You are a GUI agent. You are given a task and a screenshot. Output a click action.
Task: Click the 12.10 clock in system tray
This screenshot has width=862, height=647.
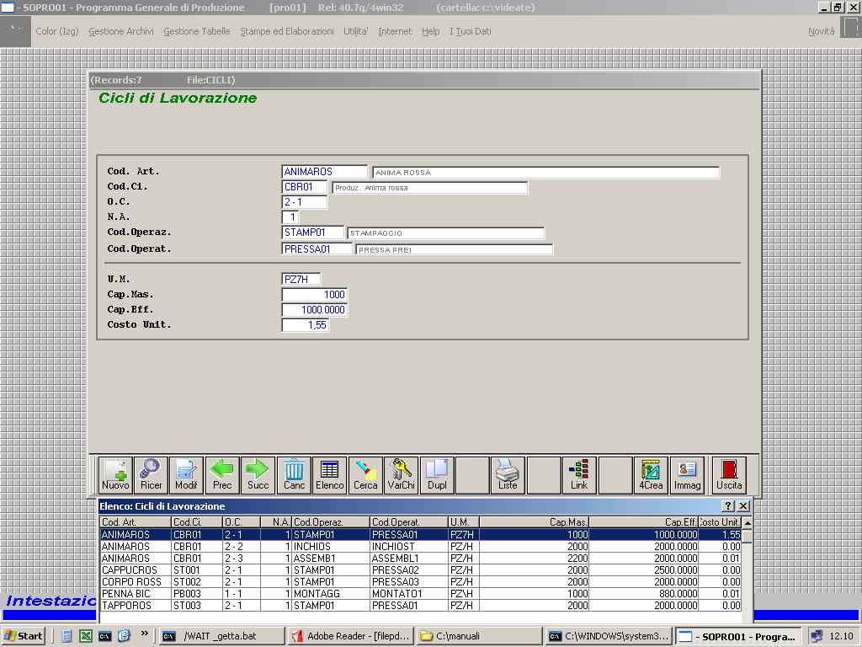pos(841,636)
